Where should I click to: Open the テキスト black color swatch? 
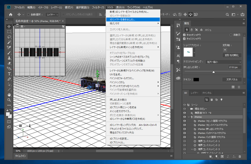196,80
